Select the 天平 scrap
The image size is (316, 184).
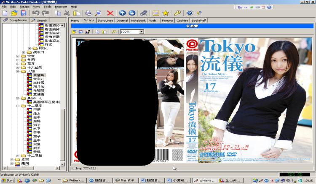(37, 133)
